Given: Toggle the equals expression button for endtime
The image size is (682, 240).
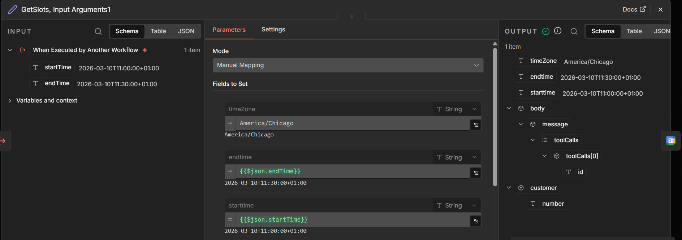Looking at the screenshot, I should [x=230, y=171].
